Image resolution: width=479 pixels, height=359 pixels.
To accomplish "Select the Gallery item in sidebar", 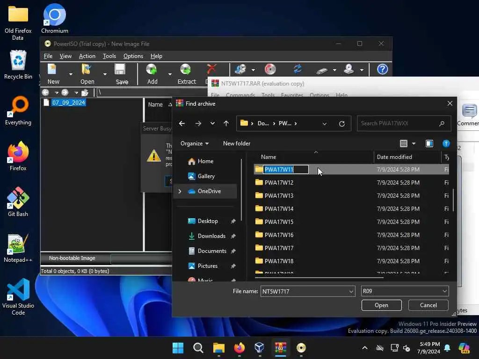I will 206,176.
